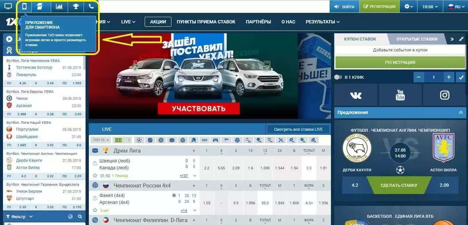Switch to the КУПОН СТАВОК tab
This screenshot has height=225, width=468.
coord(360,39)
